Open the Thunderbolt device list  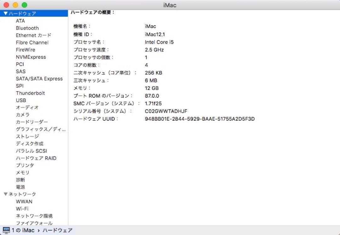[x=31, y=93]
